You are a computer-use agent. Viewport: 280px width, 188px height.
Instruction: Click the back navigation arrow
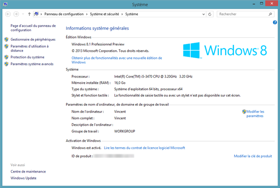[9, 14]
